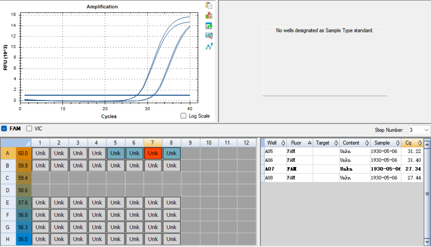This screenshot has width=431, height=247.
Task: Click the 57.6 temperature gradient cell
Action: (x=23, y=203)
